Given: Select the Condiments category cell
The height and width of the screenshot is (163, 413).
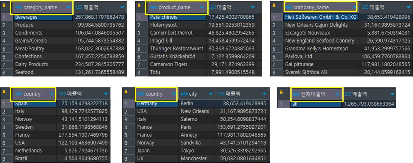Looking at the screenshot, I should point(43,33).
